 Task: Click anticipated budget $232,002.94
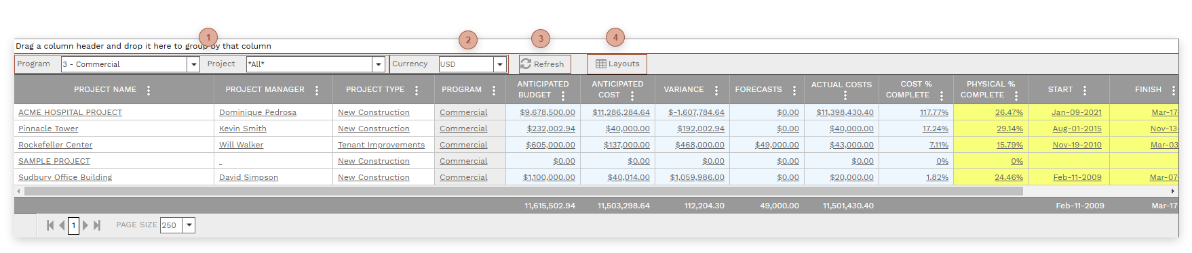[551, 129]
